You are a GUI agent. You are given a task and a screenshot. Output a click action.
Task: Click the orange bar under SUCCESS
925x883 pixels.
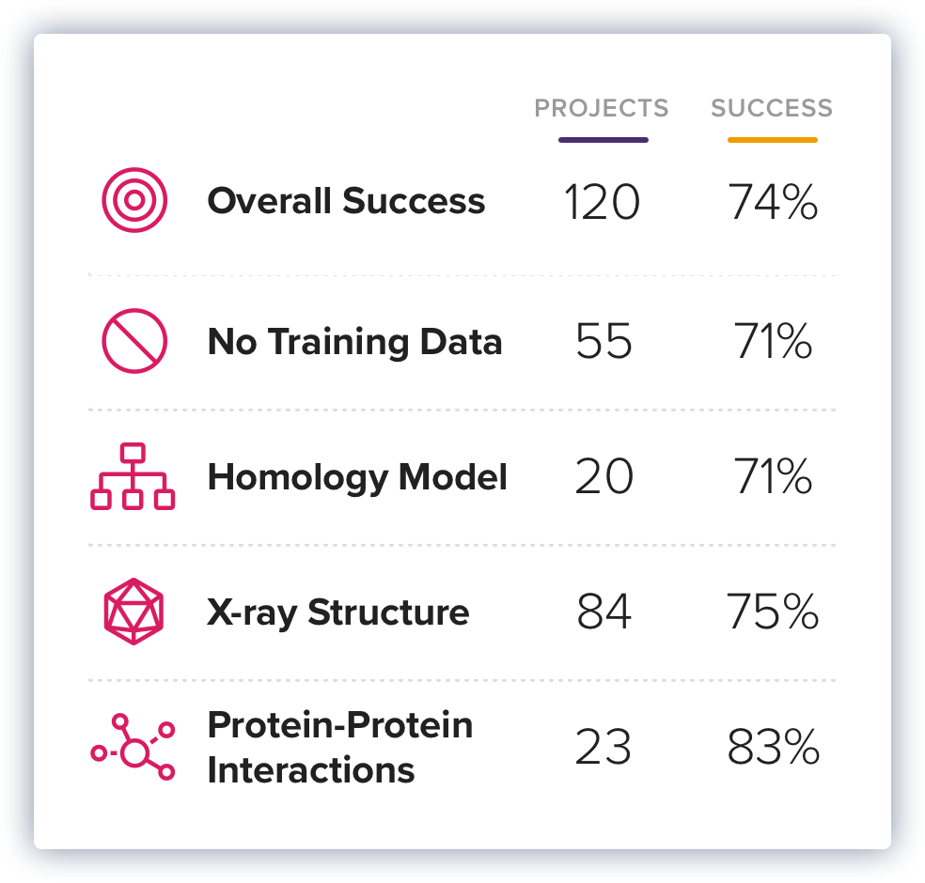(x=772, y=140)
